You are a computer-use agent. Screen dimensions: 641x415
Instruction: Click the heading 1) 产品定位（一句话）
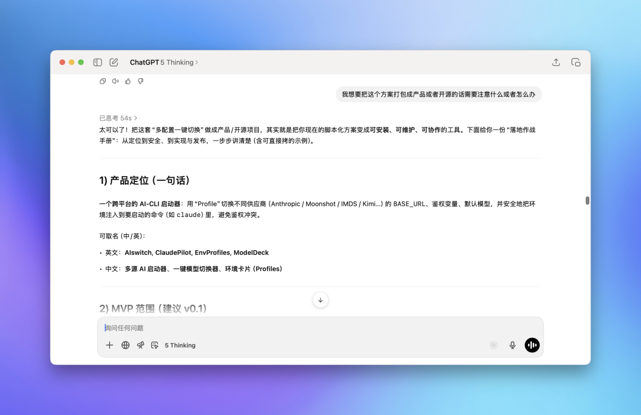click(144, 181)
